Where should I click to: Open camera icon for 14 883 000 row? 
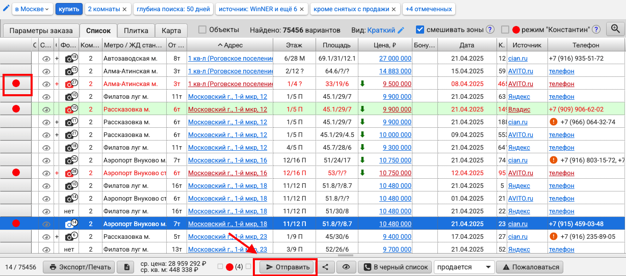71,71
